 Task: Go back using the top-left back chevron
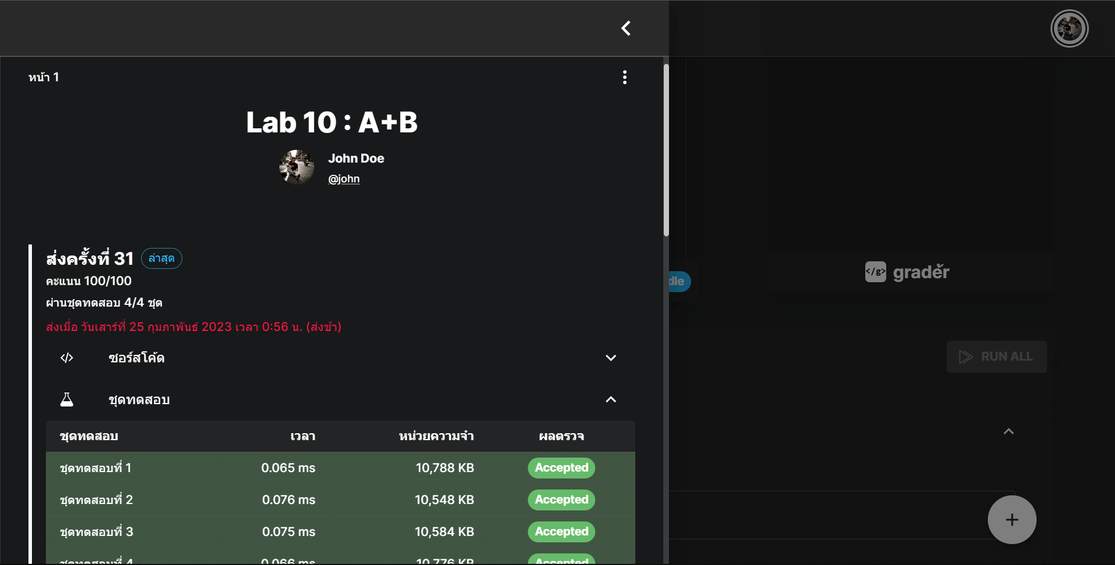[x=625, y=28]
